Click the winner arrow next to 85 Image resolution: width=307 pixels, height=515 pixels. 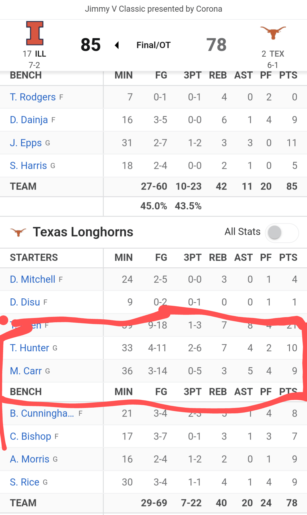tap(117, 45)
